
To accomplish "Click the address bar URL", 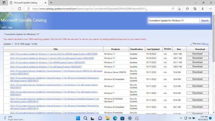I will coord(89,9).
